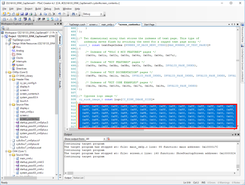
Task: Select screen_contents.h in Header Files
Action: click(x=29, y=94)
